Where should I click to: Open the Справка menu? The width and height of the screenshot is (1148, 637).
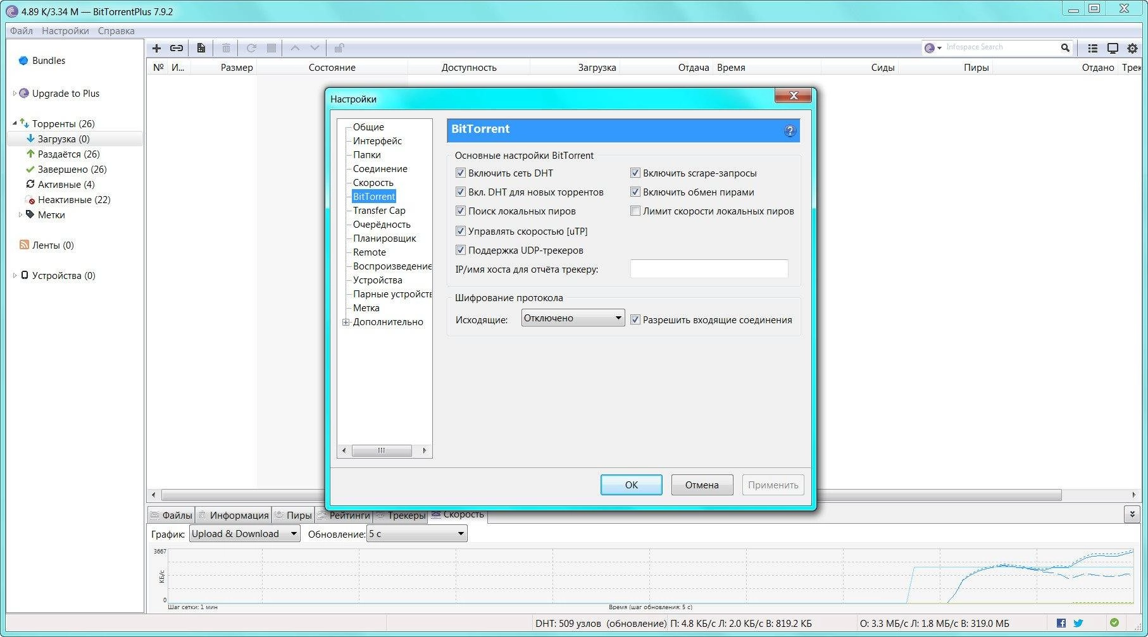click(x=116, y=30)
